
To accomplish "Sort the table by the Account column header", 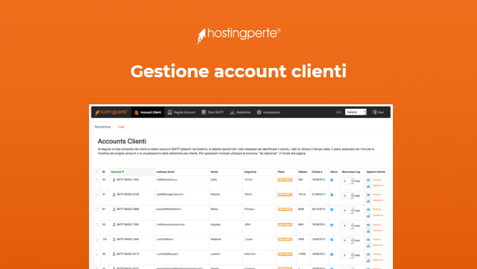I will (x=117, y=171).
